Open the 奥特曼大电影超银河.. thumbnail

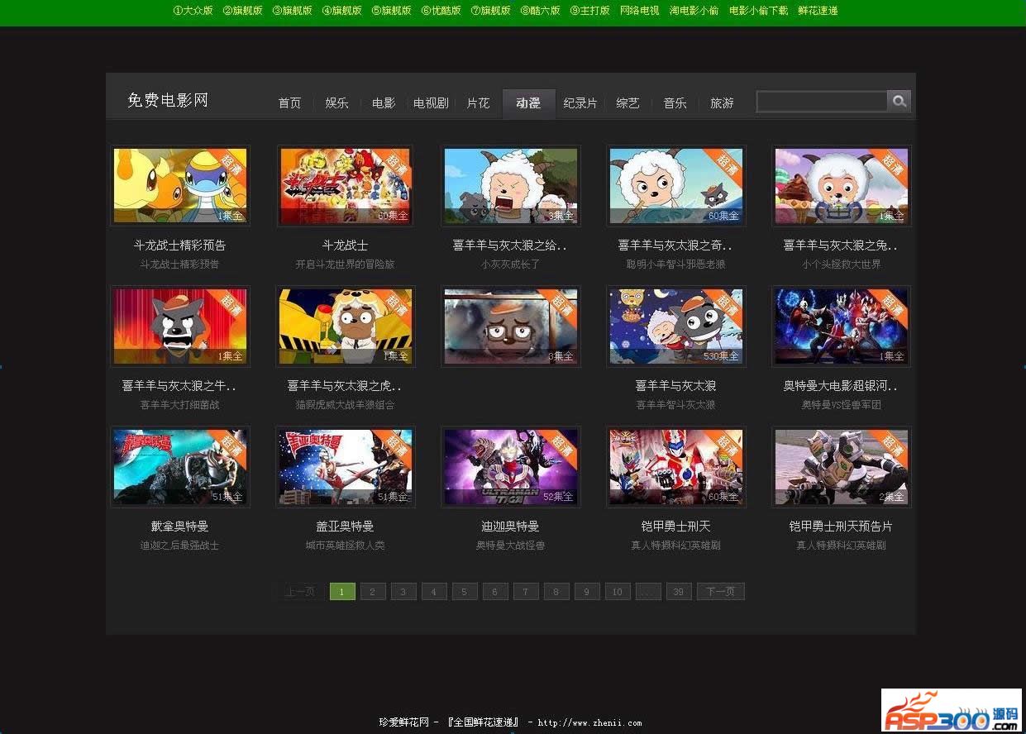click(842, 326)
